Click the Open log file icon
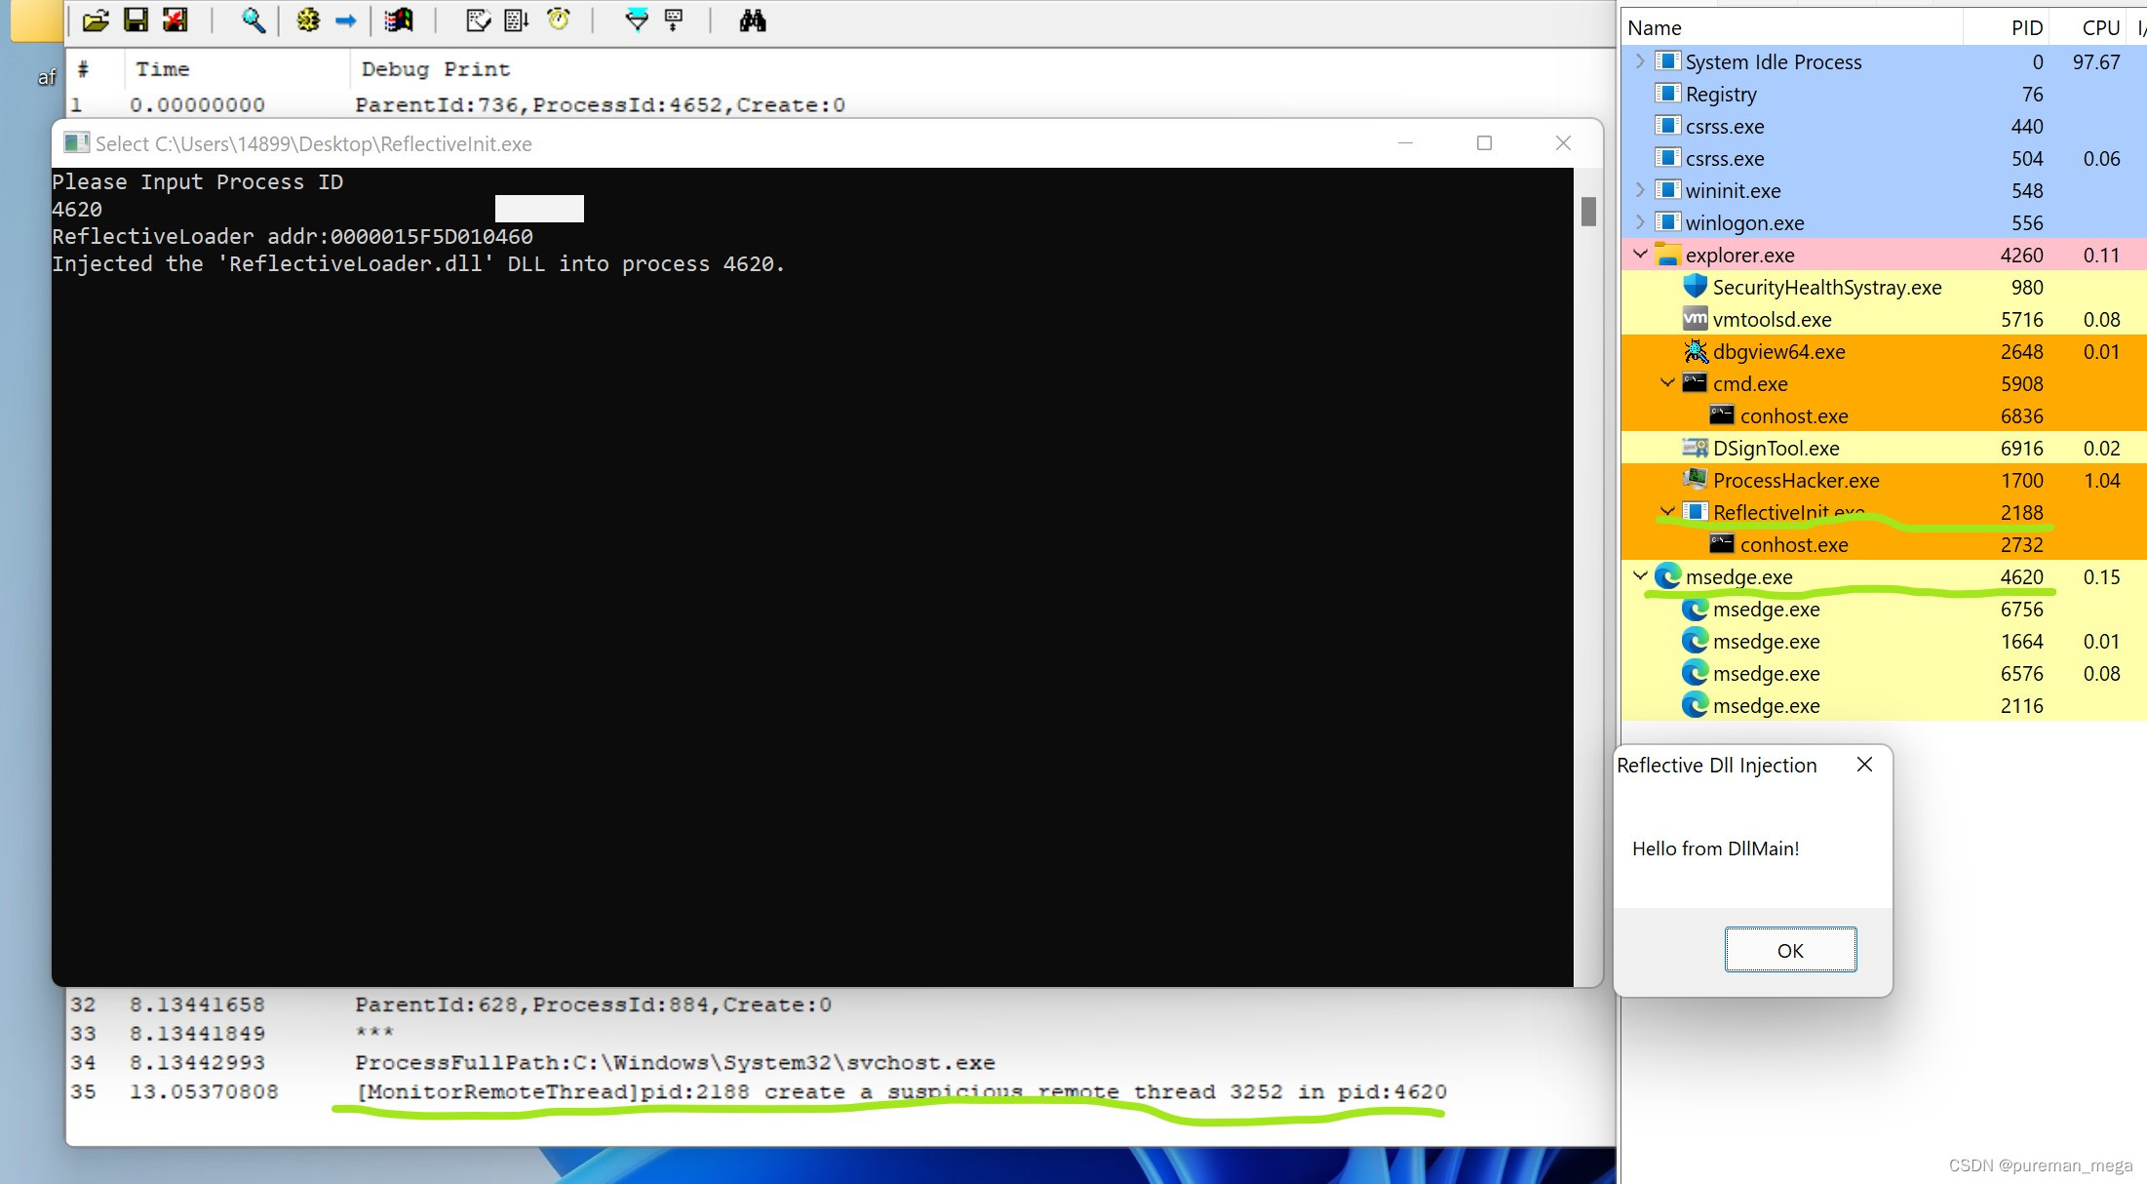Viewport: 2147px width, 1184px height. point(96,20)
